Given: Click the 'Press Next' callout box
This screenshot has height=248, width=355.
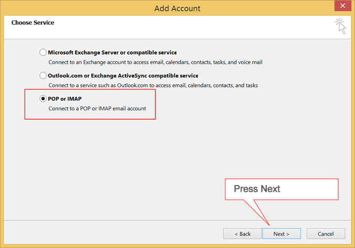Looking at the screenshot, I should pos(281,189).
